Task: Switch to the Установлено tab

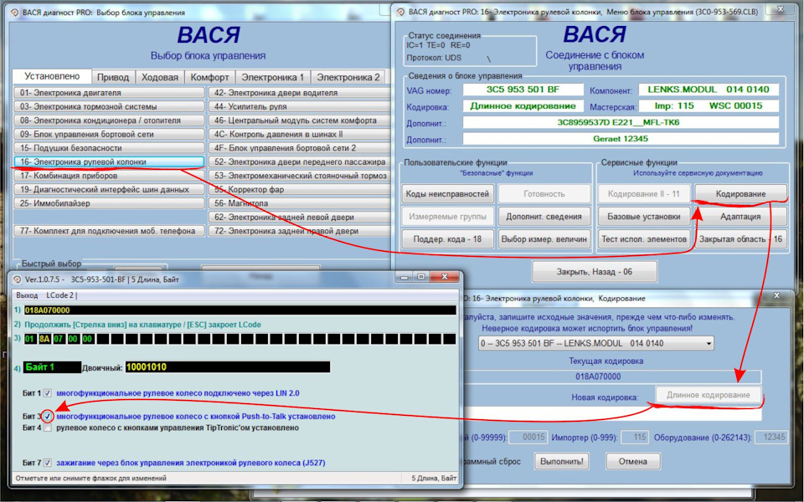Action: pos(52,76)
